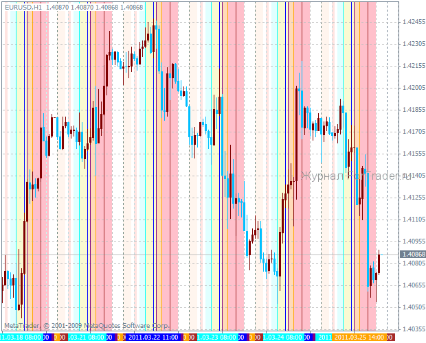Click the 03.24 08:00 time label
This screenshot has width=426, height=343.
pos(283,338)
